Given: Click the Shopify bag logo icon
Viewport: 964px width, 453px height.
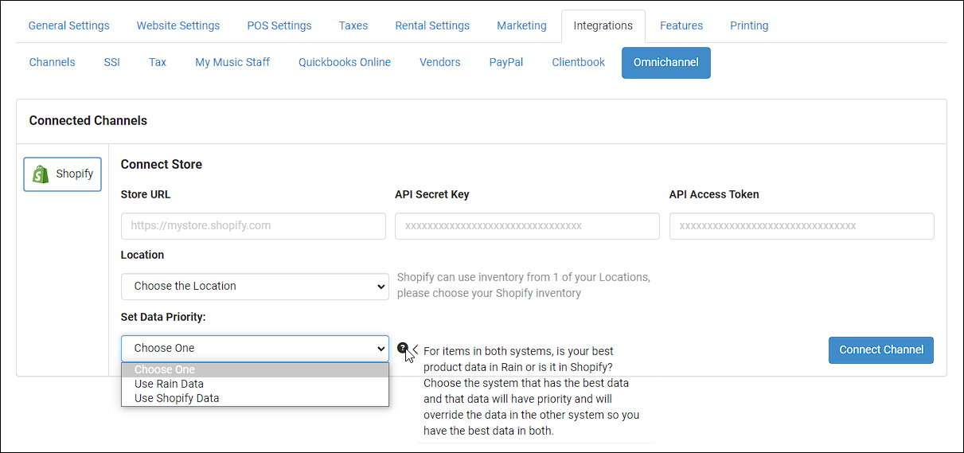Looking at the screenshot, I should point(41,174).
